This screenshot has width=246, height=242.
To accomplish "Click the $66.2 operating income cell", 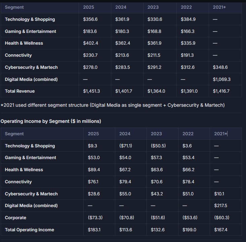I will (189, 170).
